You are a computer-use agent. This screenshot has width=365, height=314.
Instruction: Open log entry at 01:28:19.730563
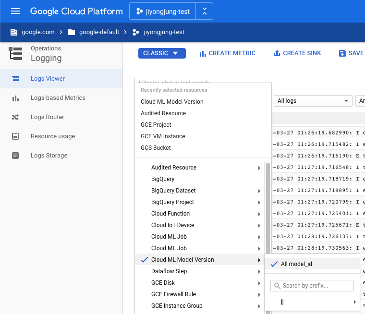pos(318,248)
